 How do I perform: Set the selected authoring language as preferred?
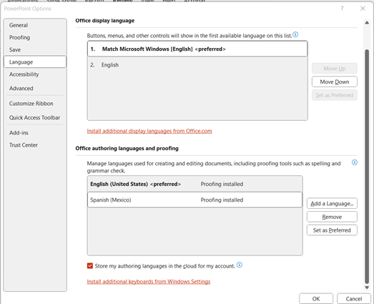332,230
